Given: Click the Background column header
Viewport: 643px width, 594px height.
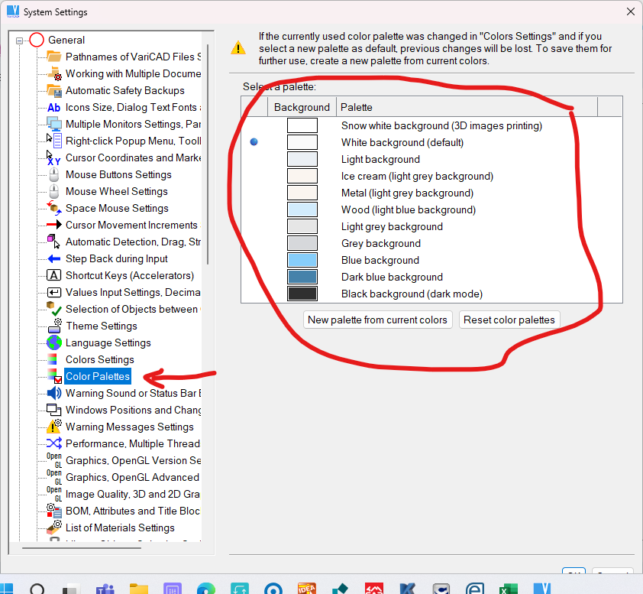Looking at the screenshot, I should pyautogui.click(x=302, y=107).
